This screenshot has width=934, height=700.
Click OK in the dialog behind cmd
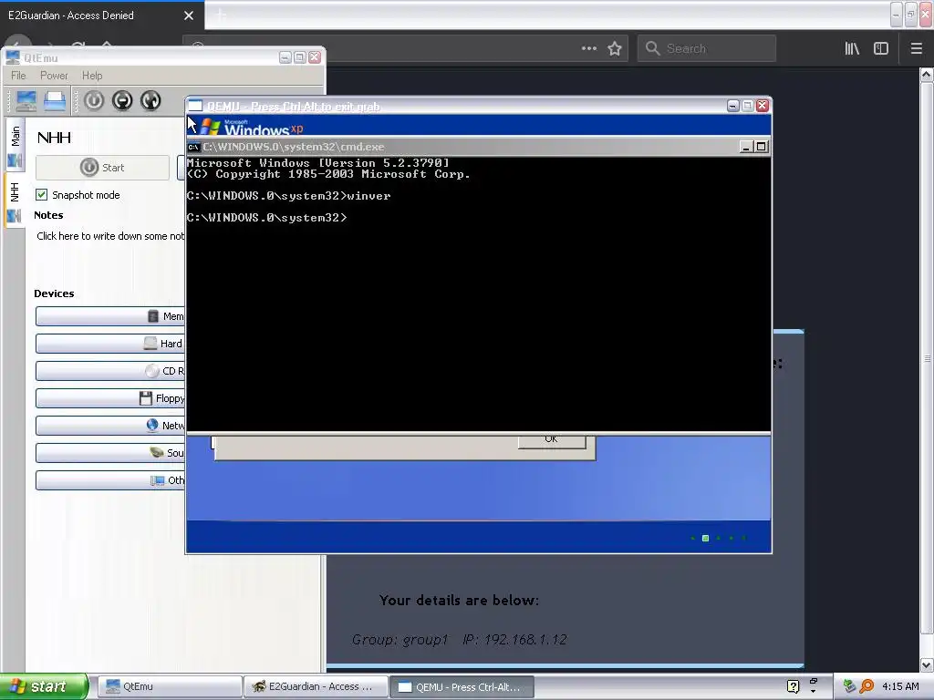552,441
